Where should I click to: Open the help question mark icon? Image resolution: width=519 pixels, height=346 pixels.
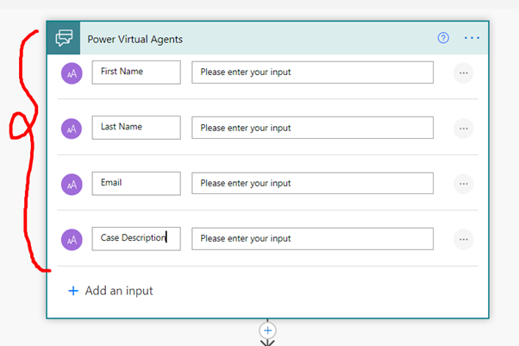pyautogui.click(x=443, y=38)
